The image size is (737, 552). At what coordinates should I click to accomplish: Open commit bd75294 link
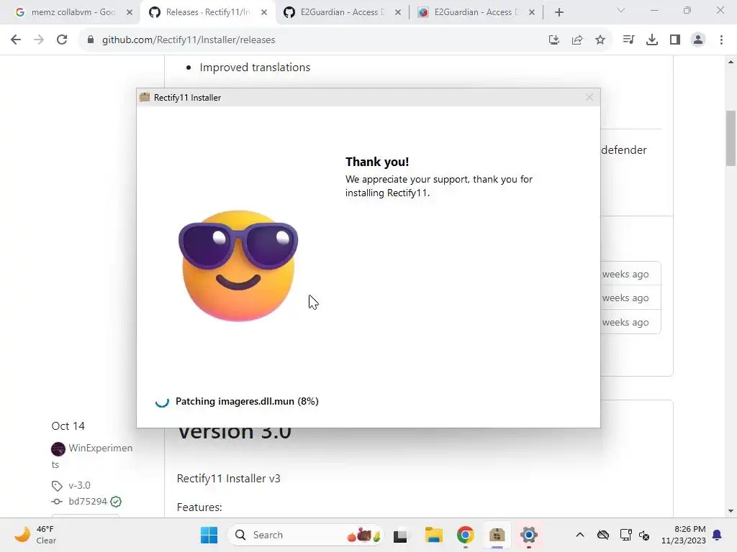tap(88, 501)
